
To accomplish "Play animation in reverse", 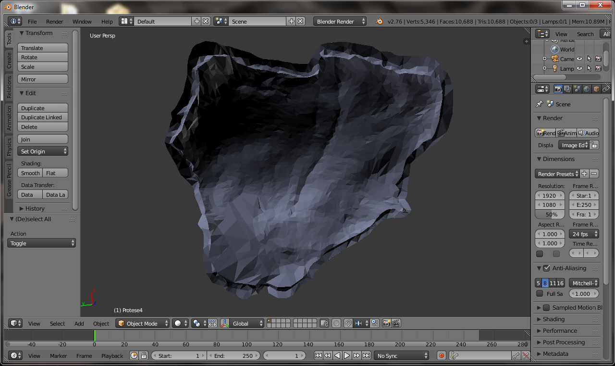I will coord(337,355).
